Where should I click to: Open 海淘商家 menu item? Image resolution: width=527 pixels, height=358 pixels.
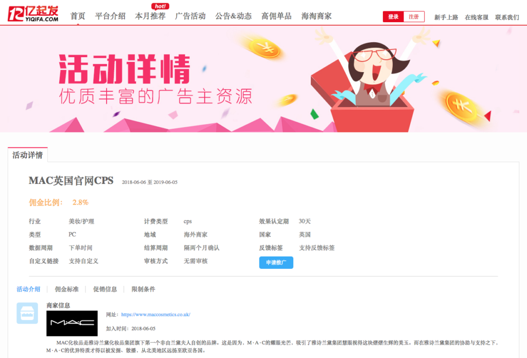pyautogui.click(x=317, y=16)
